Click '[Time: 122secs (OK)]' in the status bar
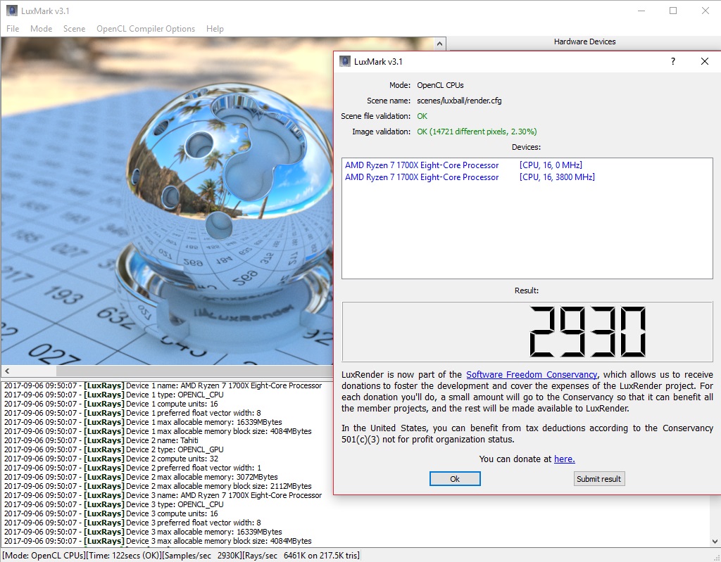 coord(123,556)
